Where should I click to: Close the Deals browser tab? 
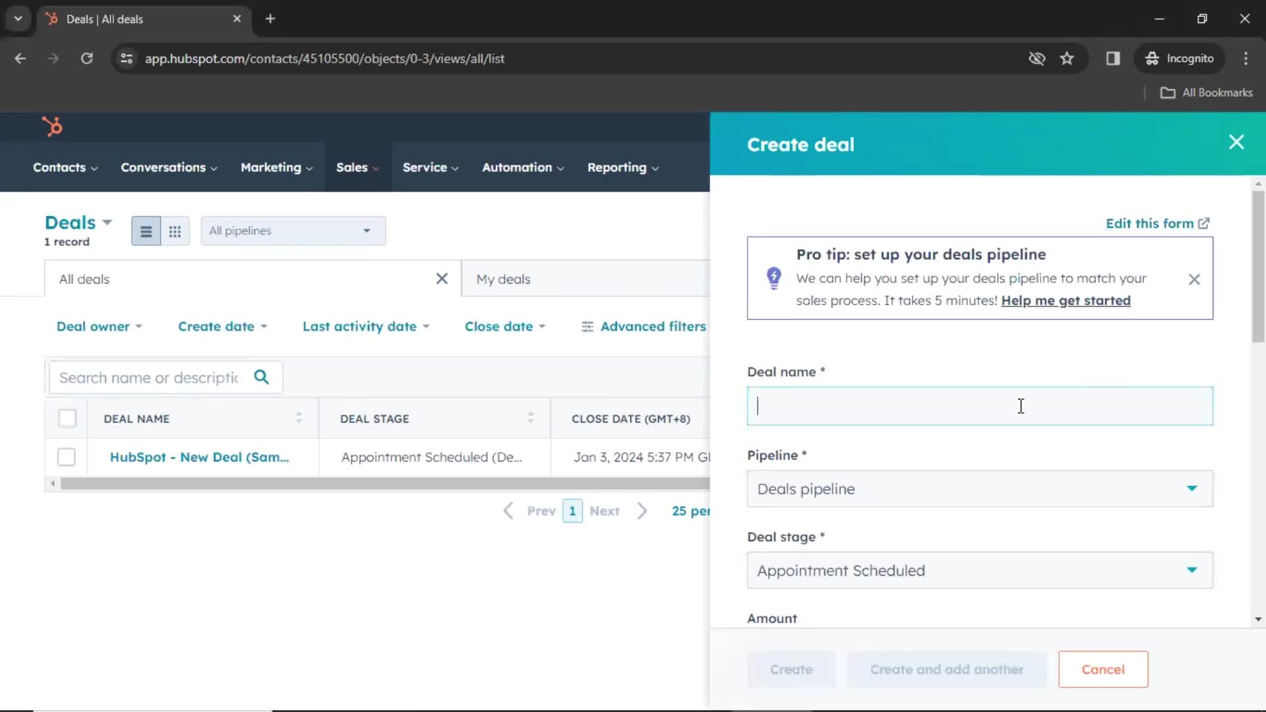[237, 19]
